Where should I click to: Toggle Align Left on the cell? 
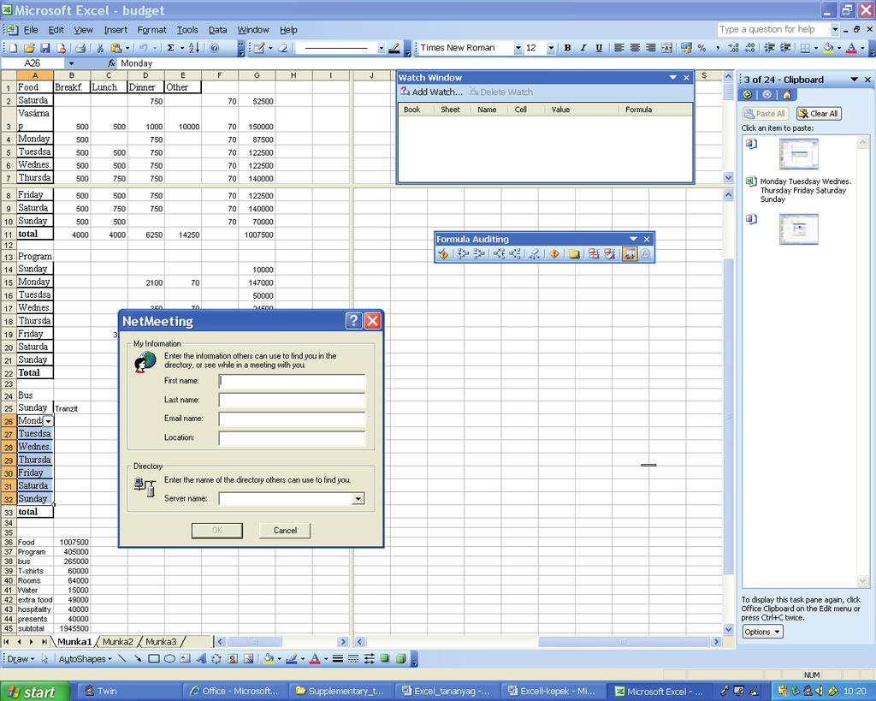(619, 48)
